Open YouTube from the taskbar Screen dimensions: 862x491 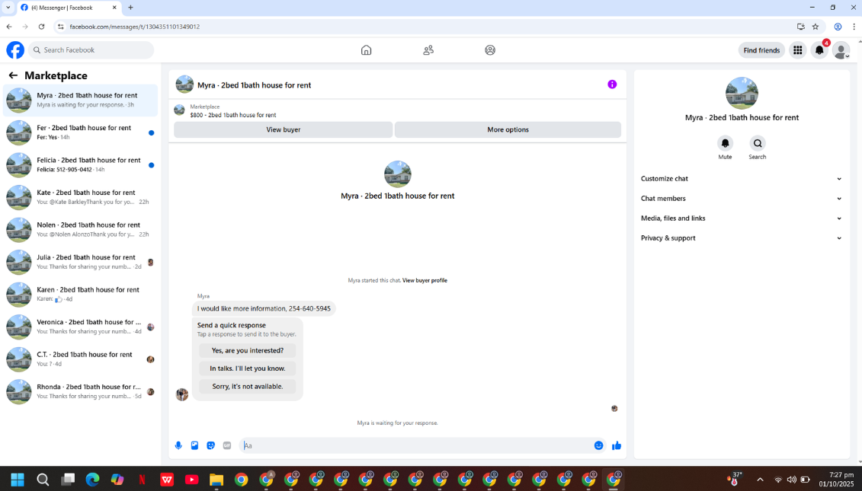(192, 480)
